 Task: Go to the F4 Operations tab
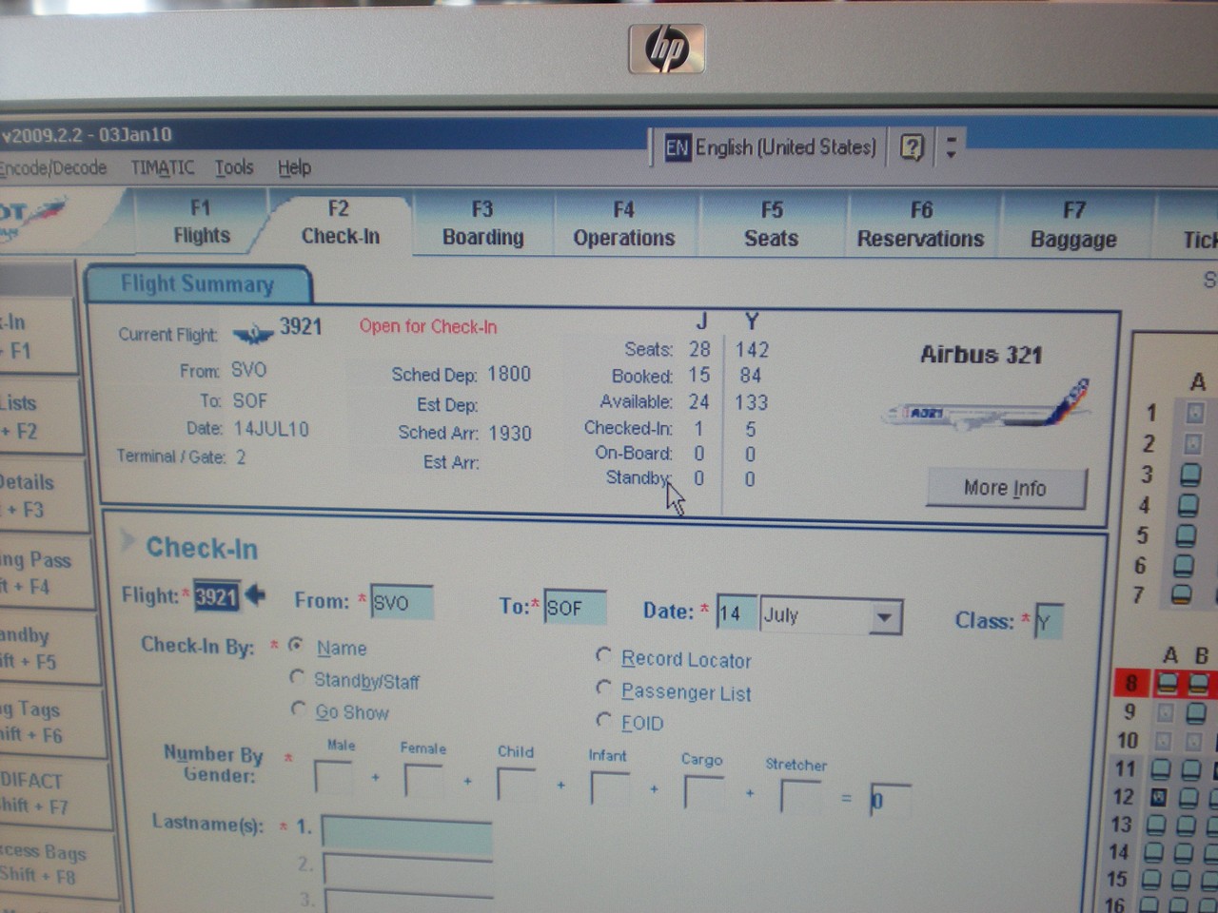click(624, 224)
